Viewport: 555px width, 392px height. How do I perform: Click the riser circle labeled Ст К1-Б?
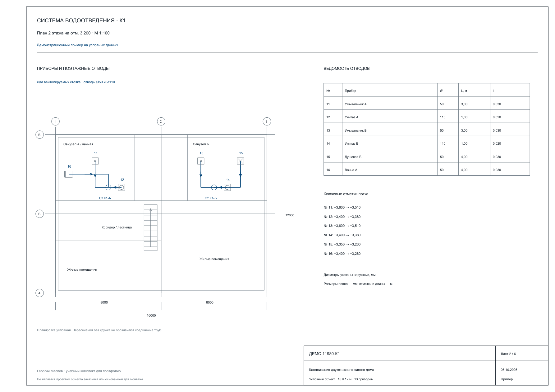click(214, 187)
